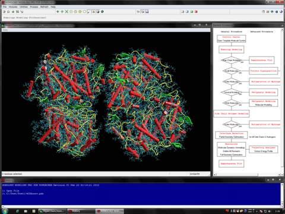Open Ramachandran Plot below Restraints box
285x214 pixels.
232,164
